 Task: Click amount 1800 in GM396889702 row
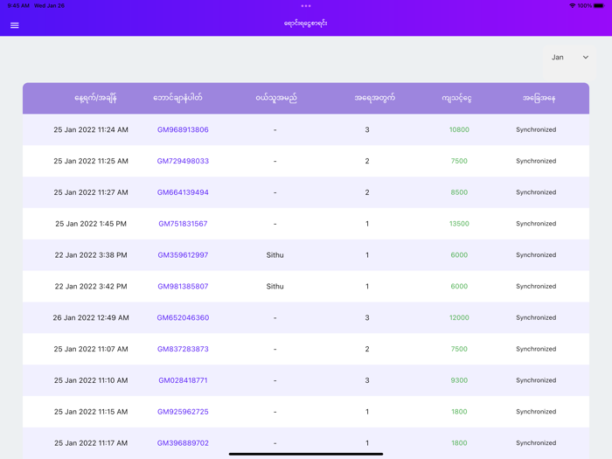click(459, 443)
